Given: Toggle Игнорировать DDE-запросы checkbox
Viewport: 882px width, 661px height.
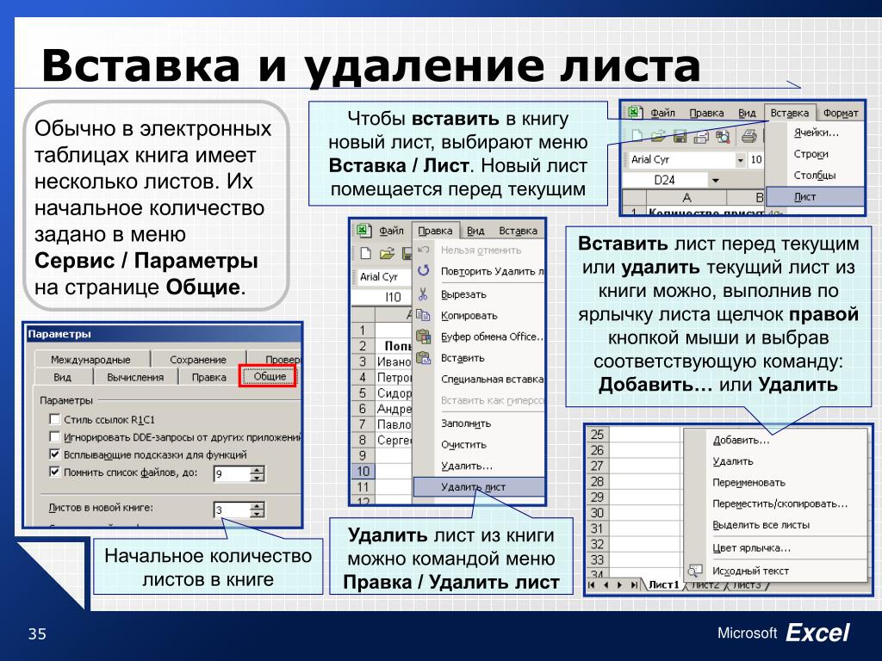Looking at the screenshot, I should tap(54, 436).
